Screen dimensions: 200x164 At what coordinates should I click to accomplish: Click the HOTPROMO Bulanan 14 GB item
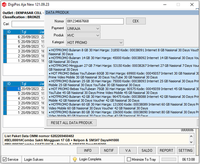click(124, 60)
